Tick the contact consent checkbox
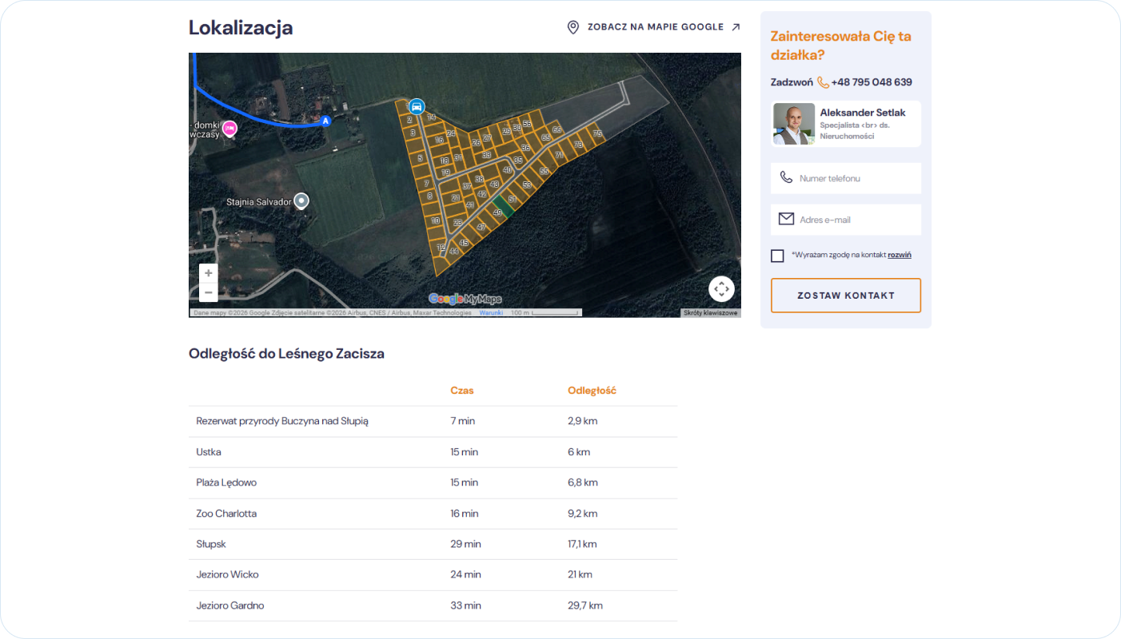Screen dimensions: 1121x639 777,256
